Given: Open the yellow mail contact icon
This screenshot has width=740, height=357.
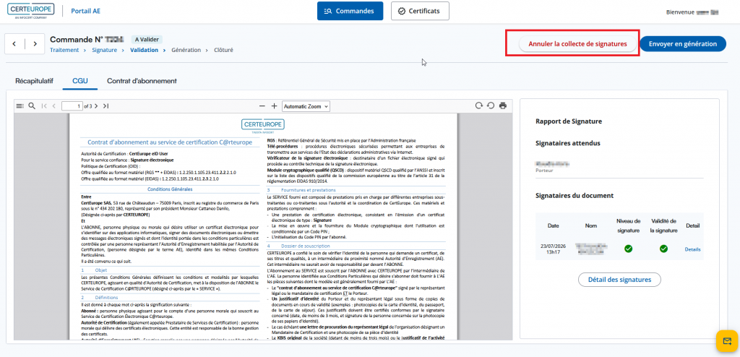Looking at the screenshot, I should pyautogui.click(x=727, y=341).
